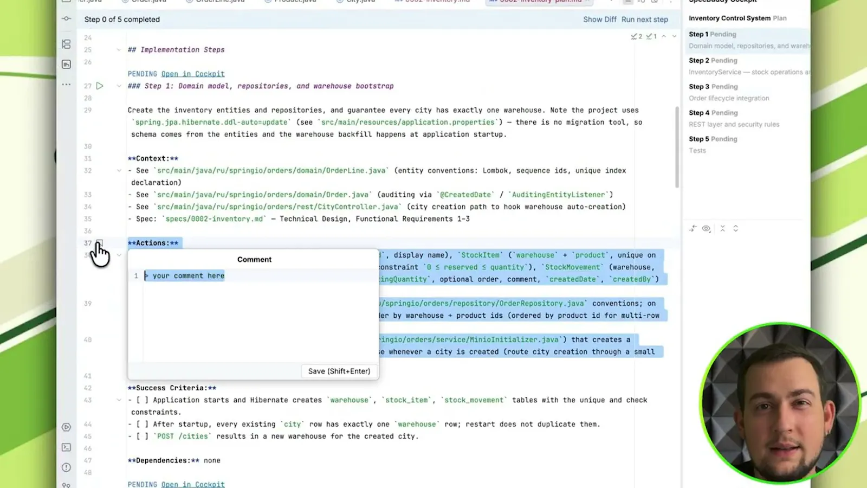
Task: Go to next highlighted problem arrow
Action: point(674,36)
